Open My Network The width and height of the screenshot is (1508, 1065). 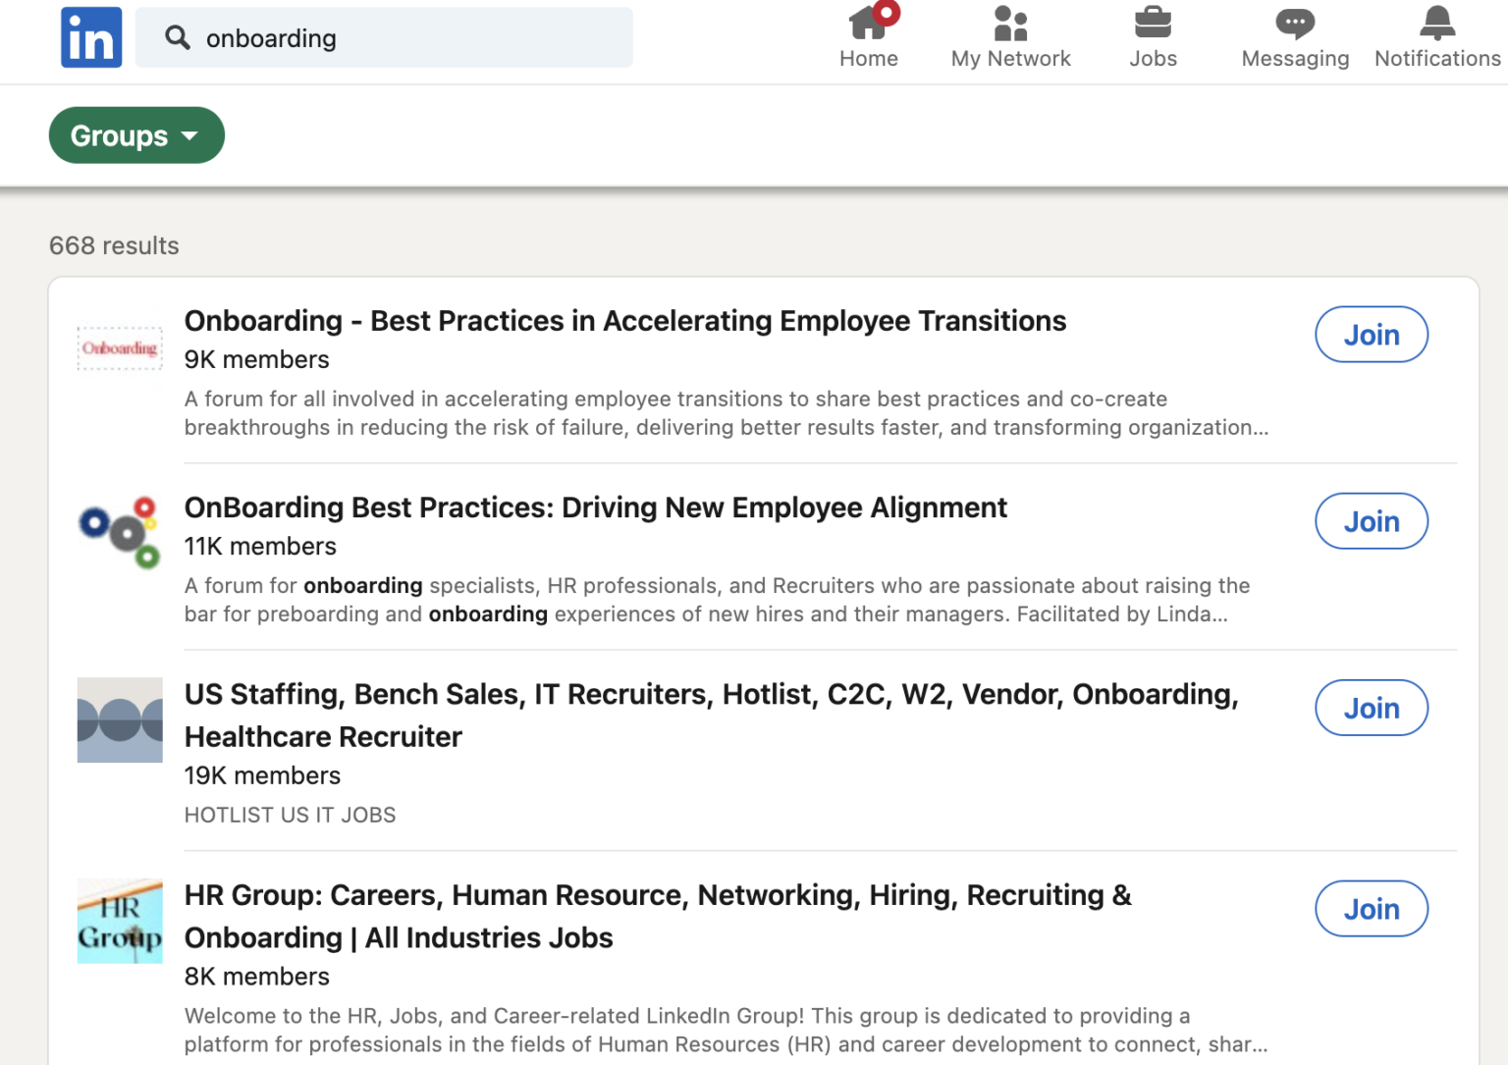pos(1010,37)
